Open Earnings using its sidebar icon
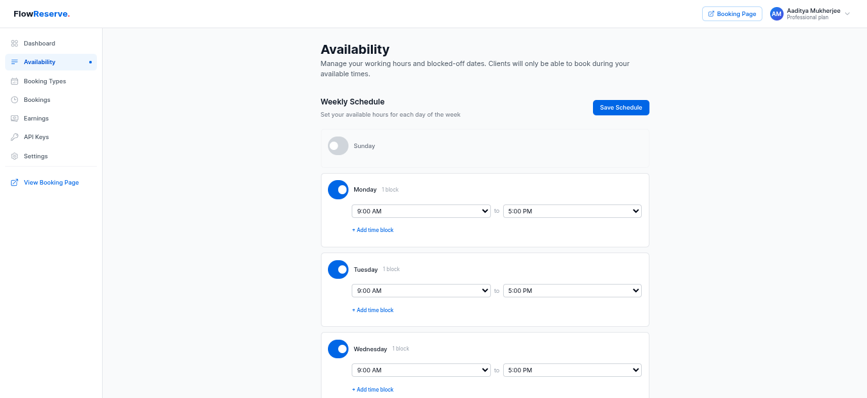This screenshot has height=398, width=867. click(x=14, y=118)
